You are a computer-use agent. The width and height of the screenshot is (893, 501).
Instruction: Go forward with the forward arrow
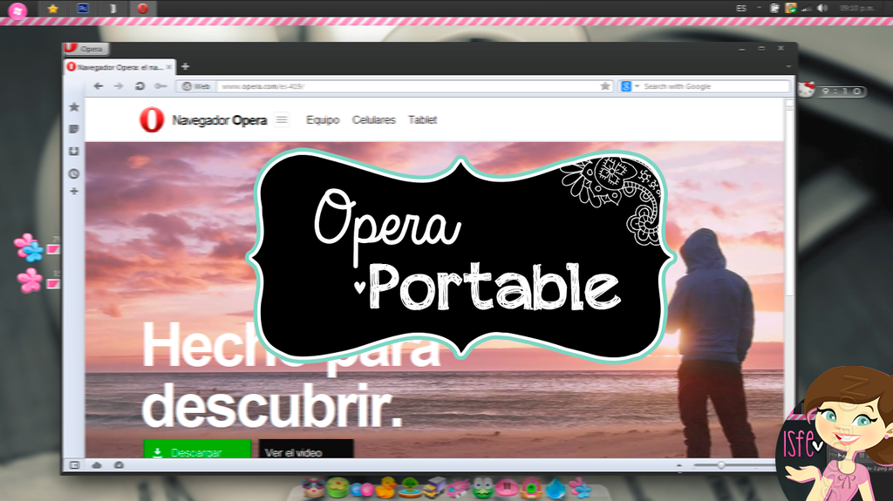(119, 86)
